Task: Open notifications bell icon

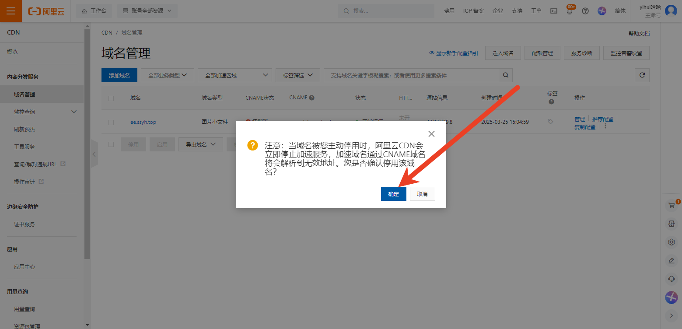Action: [570, 11]
